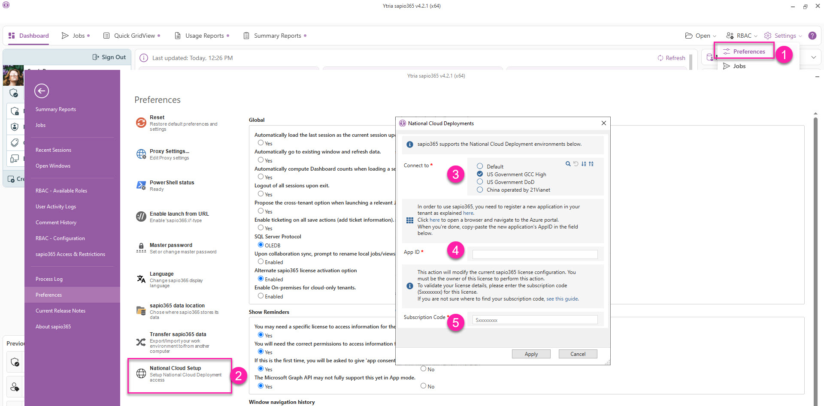Click the purple help question mark icon
Image resolution: width=824 pixels, height=406 pixels.
pyautogui.click(x=812, y=36)
